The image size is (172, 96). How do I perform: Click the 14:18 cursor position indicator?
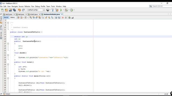coord(166,94)
